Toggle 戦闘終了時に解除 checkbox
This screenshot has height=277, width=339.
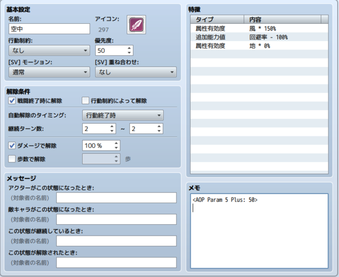pyautogui.click(x=12, y=100)
